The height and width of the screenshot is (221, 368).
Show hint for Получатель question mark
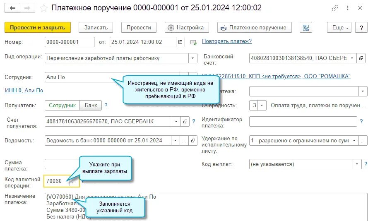pyautogui.click(x=106, y=106)
